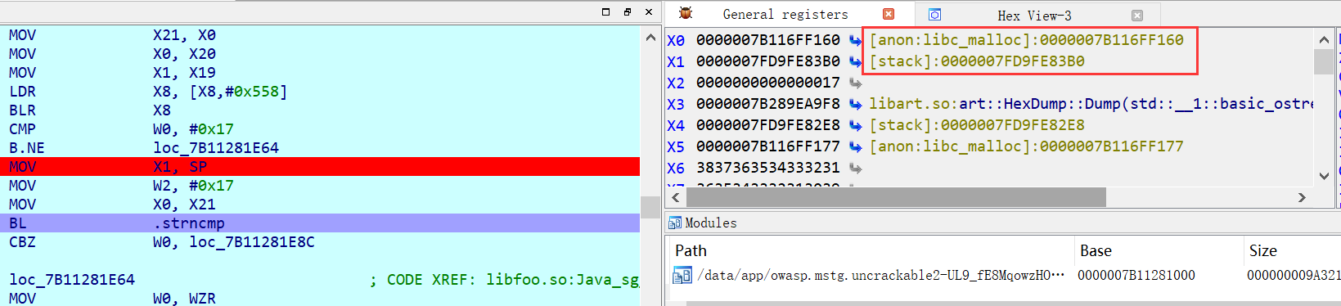Screen dimensions: 1341x306
Task: Close the Hex View-3 tab
Action: point(1136,16)
